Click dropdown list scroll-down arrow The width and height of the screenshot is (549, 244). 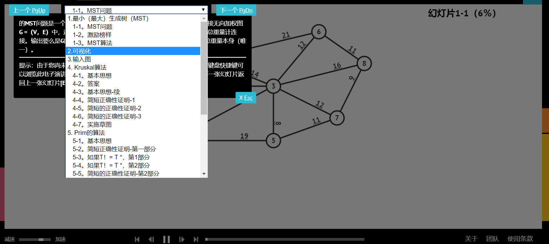204,174
